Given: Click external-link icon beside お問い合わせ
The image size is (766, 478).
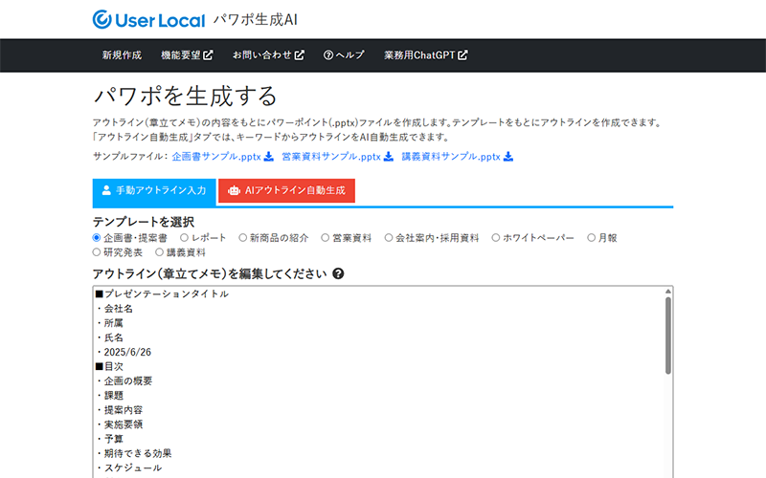Looking at the screenshot, I should 300,55.
